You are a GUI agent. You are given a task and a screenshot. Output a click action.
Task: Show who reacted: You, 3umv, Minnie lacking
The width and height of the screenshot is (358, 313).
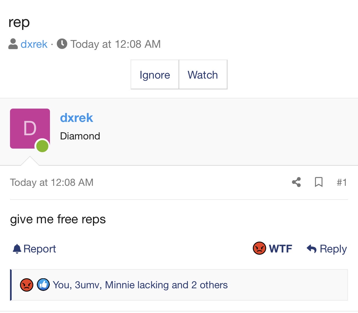click(140, 285)
